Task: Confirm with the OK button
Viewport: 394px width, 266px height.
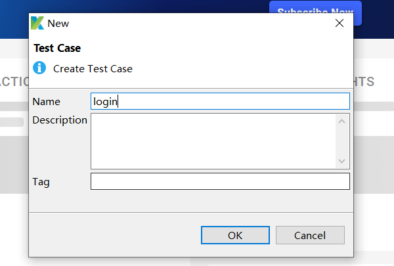Action: pos(235,235)
